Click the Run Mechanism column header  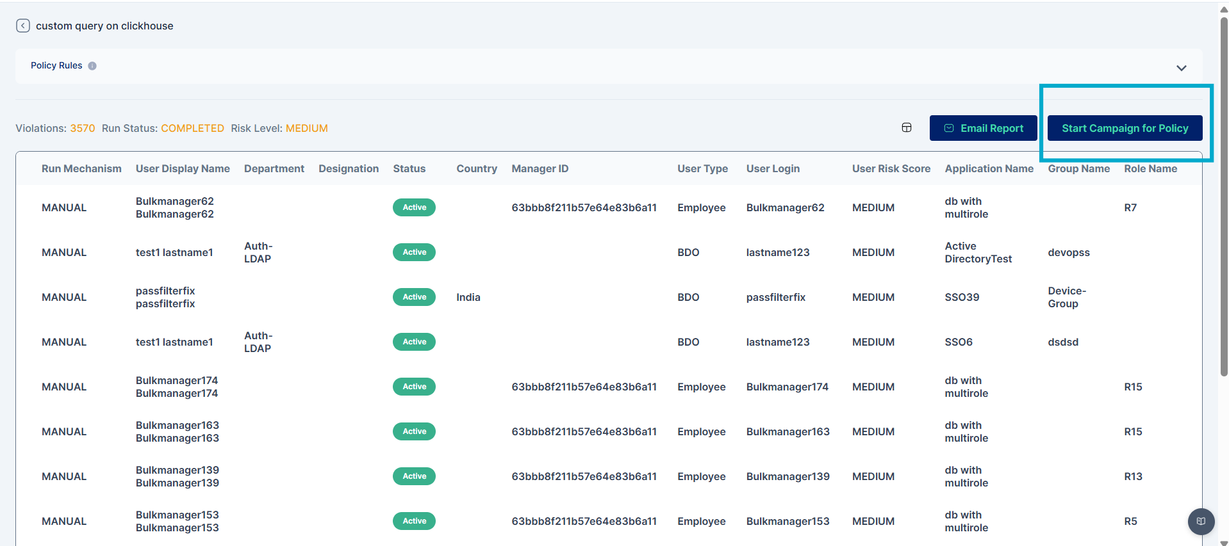tap(81, 169)
